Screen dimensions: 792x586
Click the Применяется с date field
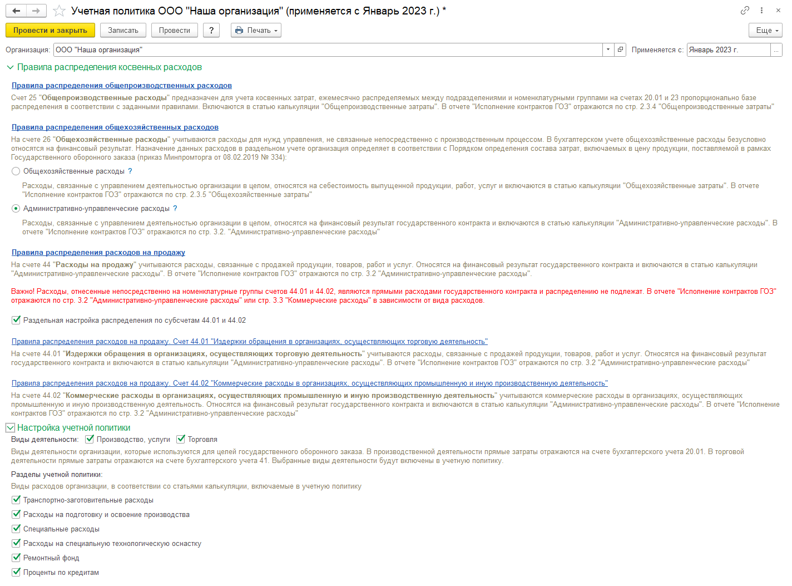click(728, 50)
